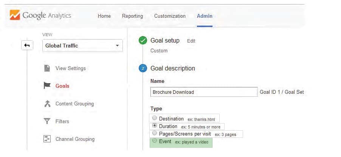
Task: Click the Filters funnel icon
Action: tap(47, 121)
